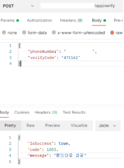This screenshot has width=124, height=168.
Task: Click the Korean message value 본인인증 성공
Action: pyautogui.click(x=70, y=155)
